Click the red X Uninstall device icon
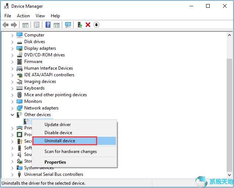Screen dimensions: 234x188 88,25
